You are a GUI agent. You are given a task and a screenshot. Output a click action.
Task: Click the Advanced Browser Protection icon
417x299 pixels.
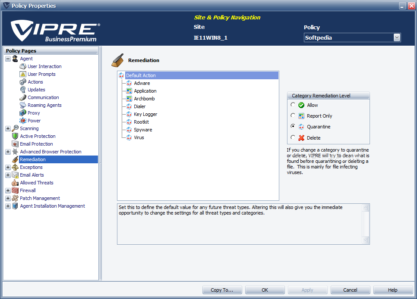click(15, 152)
